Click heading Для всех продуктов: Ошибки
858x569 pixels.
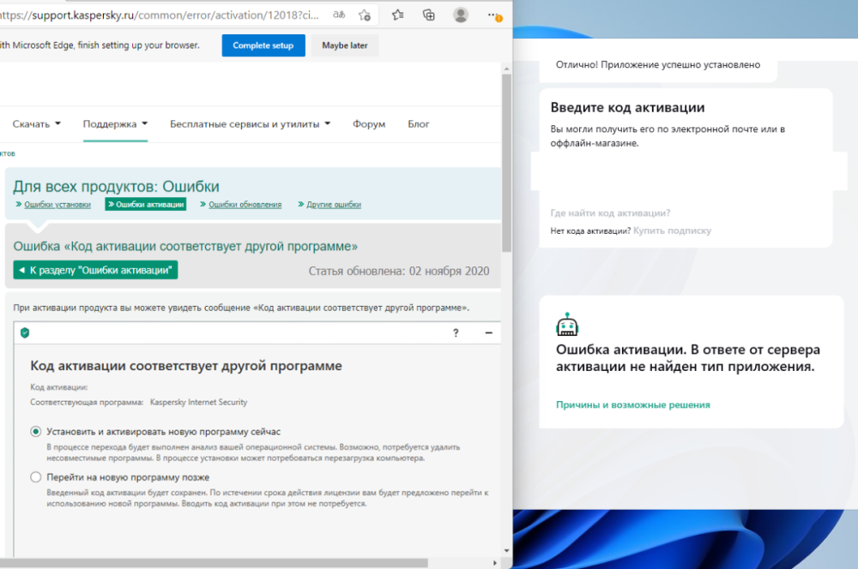click(116, 187)
